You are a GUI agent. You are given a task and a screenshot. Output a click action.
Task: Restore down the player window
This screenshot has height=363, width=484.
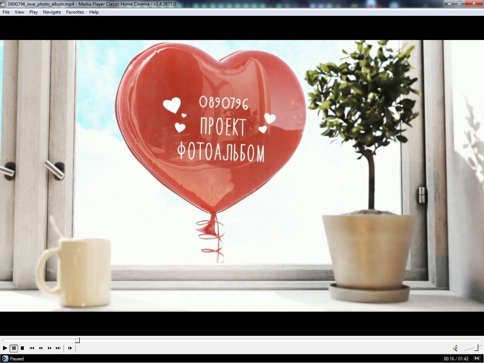(x=459, y=3)
